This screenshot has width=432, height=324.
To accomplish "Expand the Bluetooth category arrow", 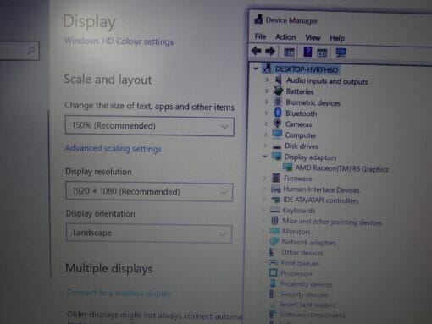I will pos(266,113).
